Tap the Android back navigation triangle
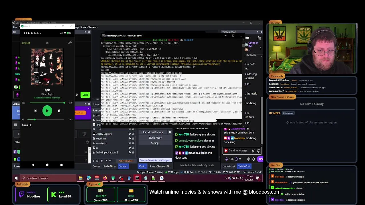This screenshot has height=205, width=365. coord(33,165)
